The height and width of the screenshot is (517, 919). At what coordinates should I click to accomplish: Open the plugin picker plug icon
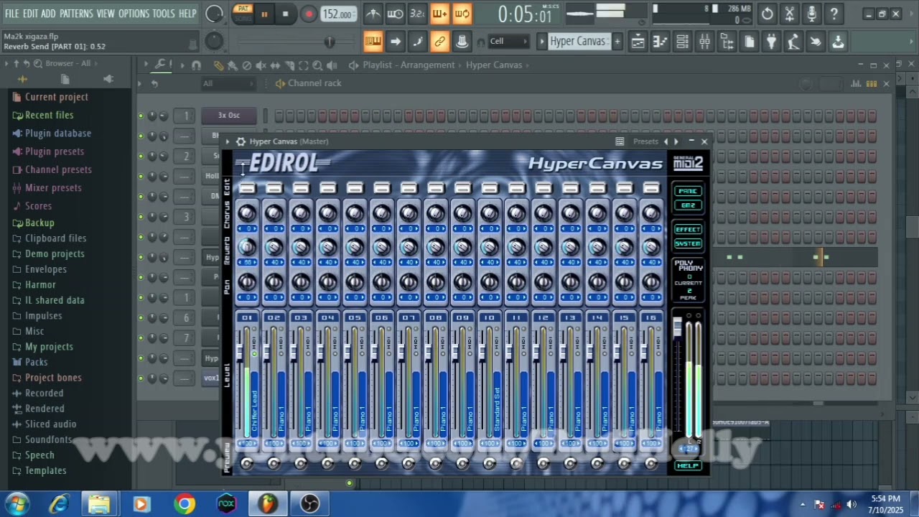pyautogui.click(x=771, y=42)
